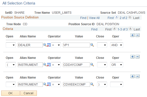Delete the CDDAYCOMP criteria row

tap(137, 57)
